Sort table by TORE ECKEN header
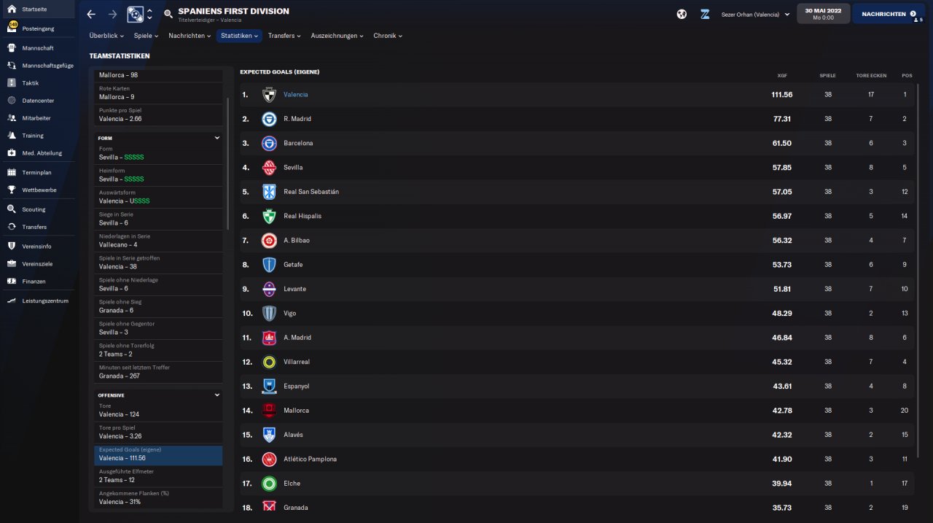 (x=870, y=76)
